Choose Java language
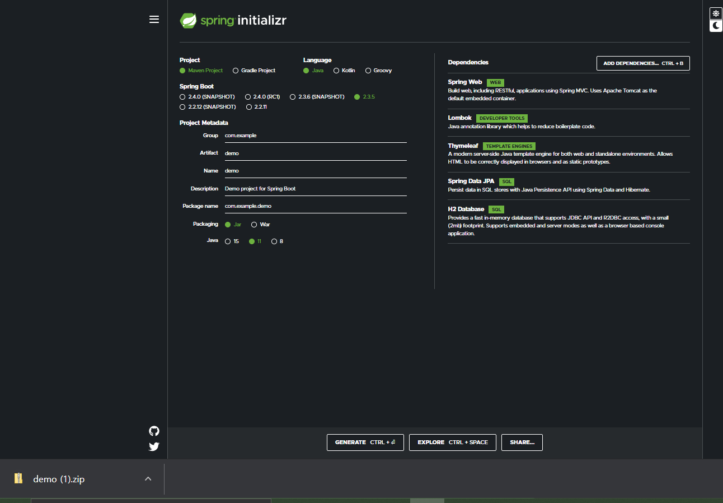723x503 pixels. click(x=313, y=71)
